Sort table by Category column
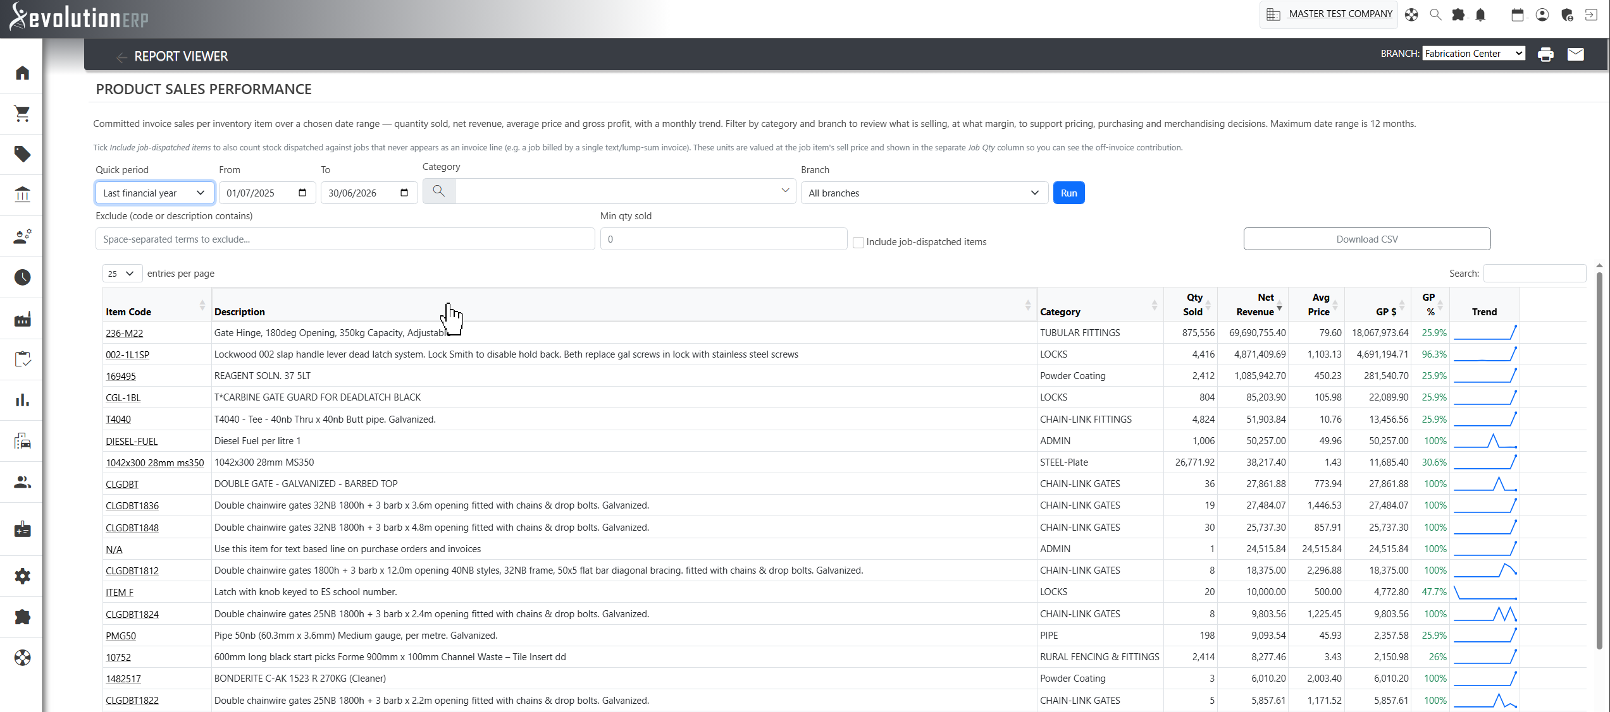Image resolution: width=1610 pixels, height=712 pixels. [1100, 305]
